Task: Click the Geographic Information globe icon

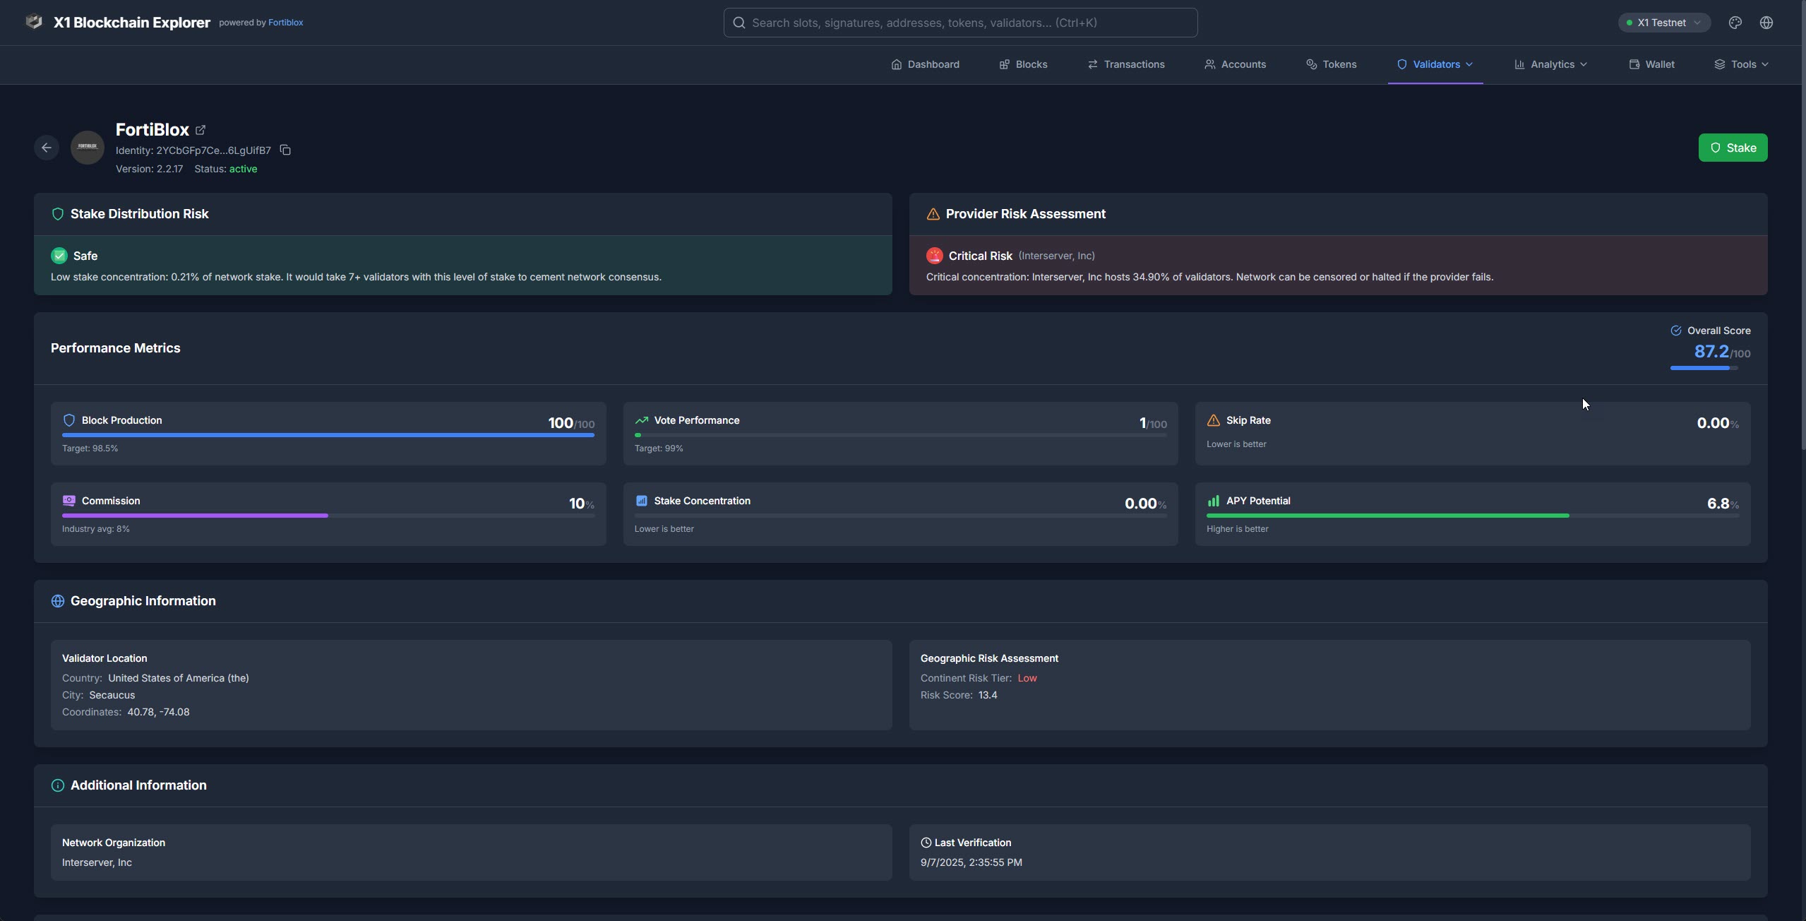Action: point(58,601)
